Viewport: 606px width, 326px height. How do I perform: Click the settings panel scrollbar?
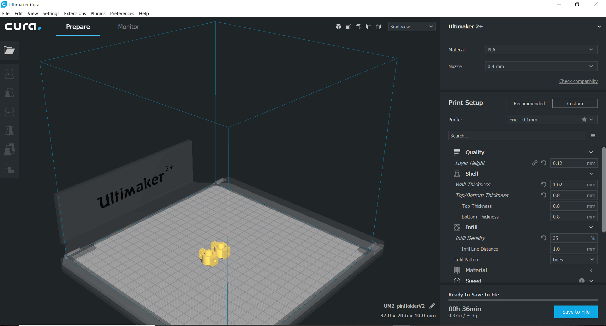[604, 190]
